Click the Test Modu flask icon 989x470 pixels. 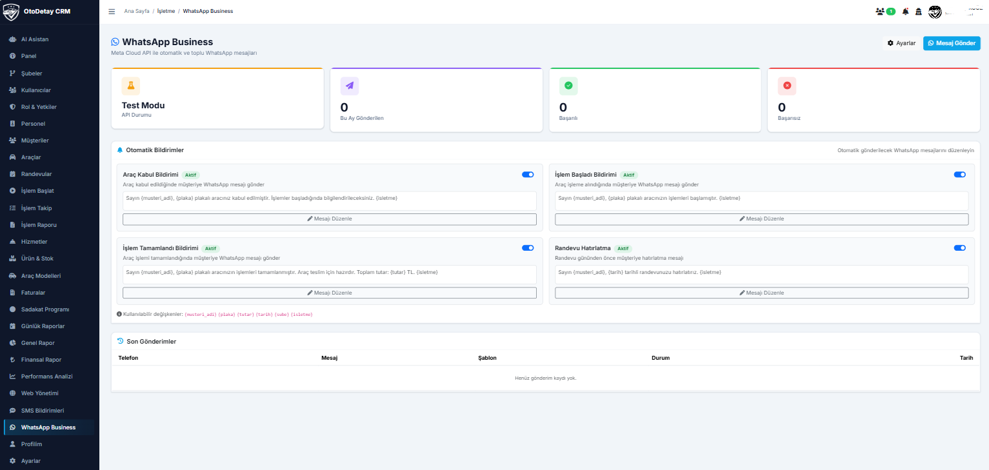tap(131, 86)
